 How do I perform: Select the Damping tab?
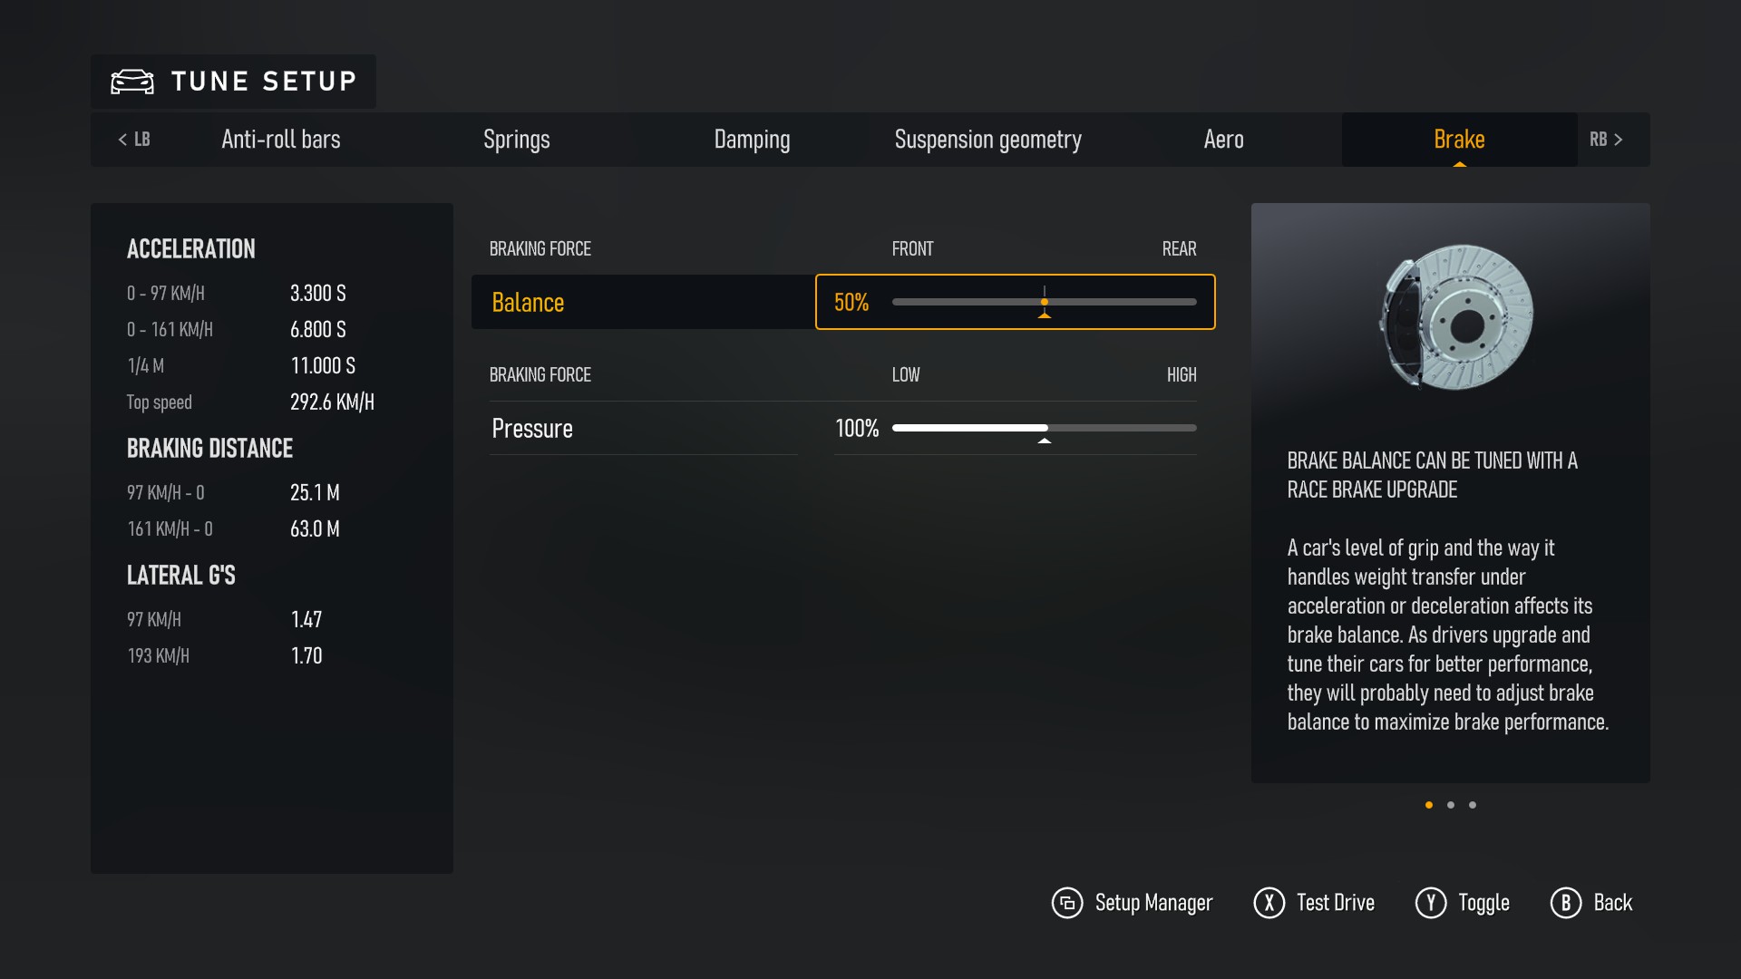[751, 139]
